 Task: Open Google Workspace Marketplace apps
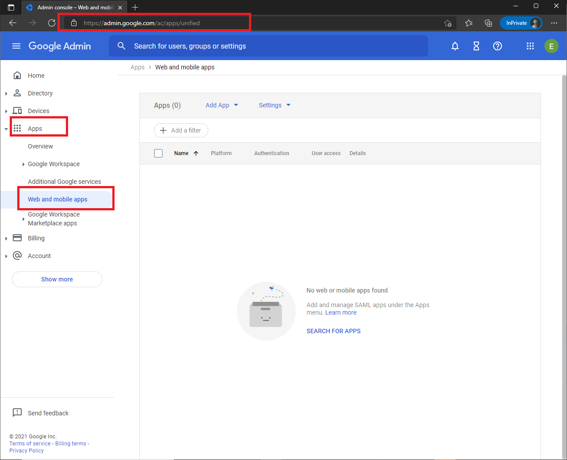(54, 219)
